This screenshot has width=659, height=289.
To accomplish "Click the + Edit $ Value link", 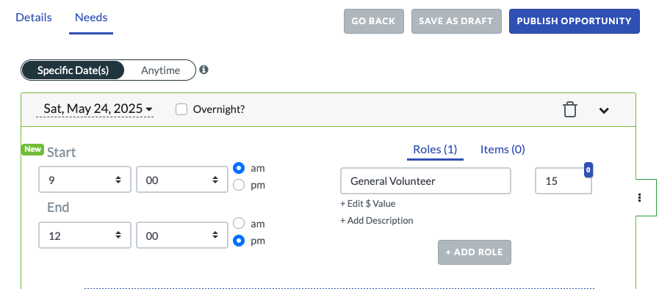I will (x=368, y=203).
